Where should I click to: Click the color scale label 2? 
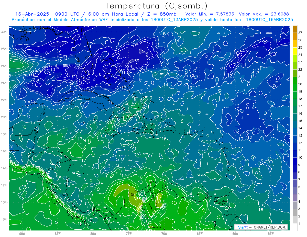(299, 216)
